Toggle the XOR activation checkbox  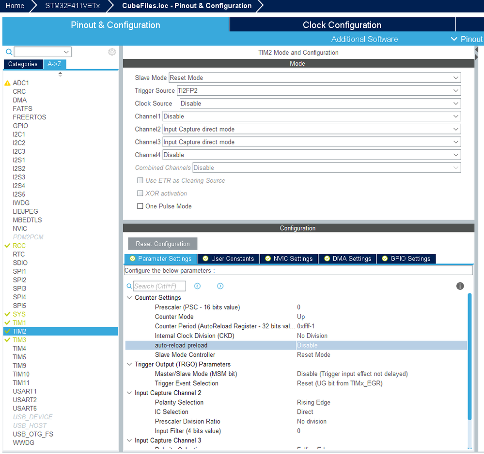click(x=140, y=193)
